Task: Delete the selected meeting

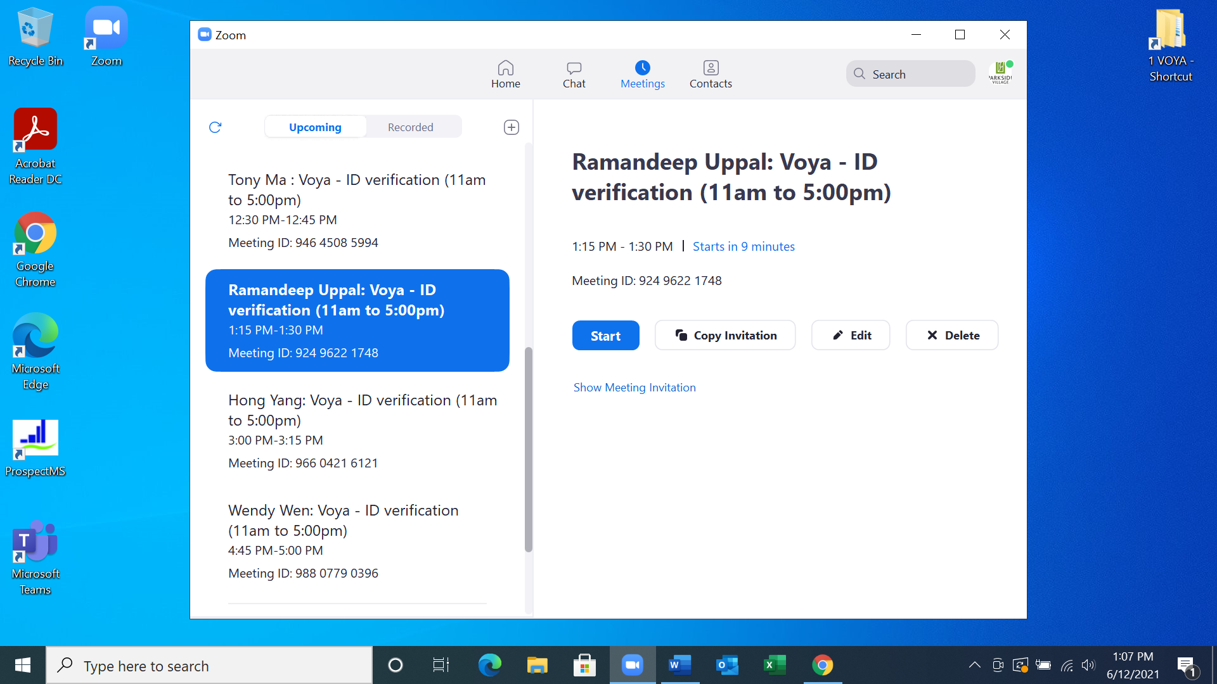Action: click(x=952, y=335)
